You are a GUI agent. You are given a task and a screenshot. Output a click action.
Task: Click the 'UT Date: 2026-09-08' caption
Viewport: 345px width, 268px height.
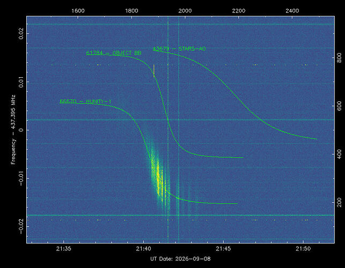pos(180,259)
